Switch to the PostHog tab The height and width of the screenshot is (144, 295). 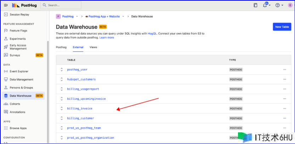[61, 47]
